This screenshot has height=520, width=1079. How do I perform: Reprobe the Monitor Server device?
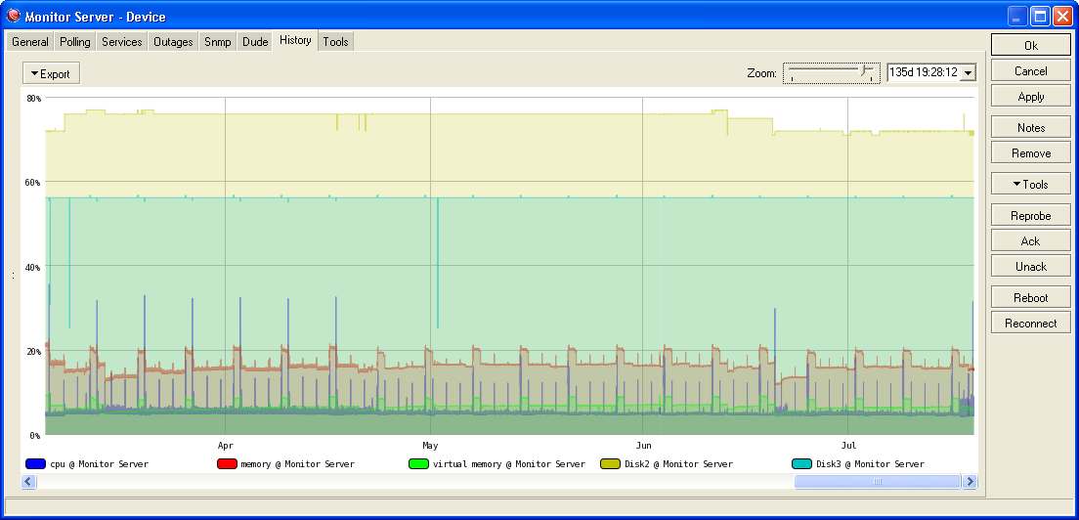click(x=1031, y=216)
